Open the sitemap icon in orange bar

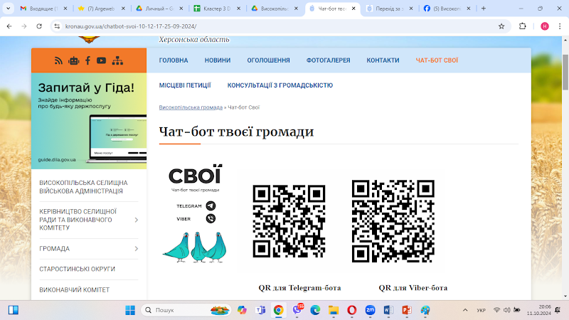point(117,60)
